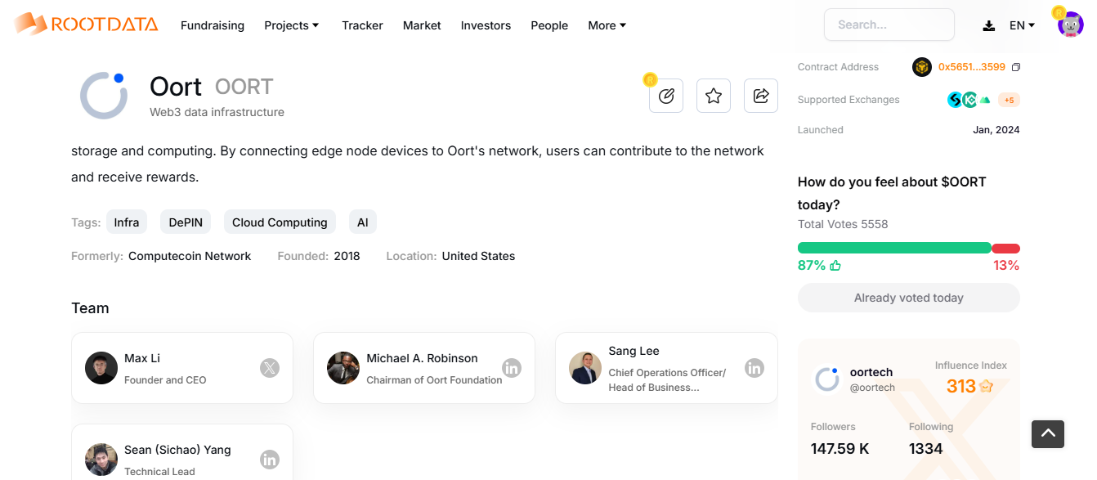This screenshot has height=480, width=1097.
Task: Click the green bullish vote bar
Action: pos(894,248)
